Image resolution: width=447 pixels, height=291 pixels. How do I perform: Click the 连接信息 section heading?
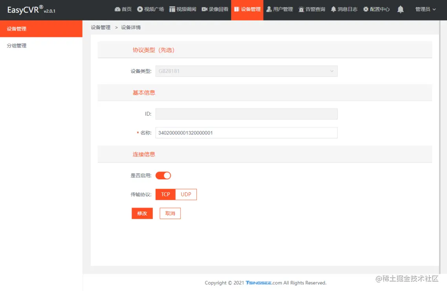[x=144, y=154]
